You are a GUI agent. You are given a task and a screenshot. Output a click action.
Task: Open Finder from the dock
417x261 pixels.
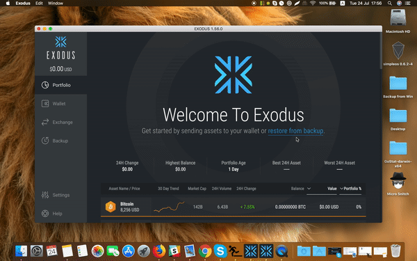[x=22, y=251]
